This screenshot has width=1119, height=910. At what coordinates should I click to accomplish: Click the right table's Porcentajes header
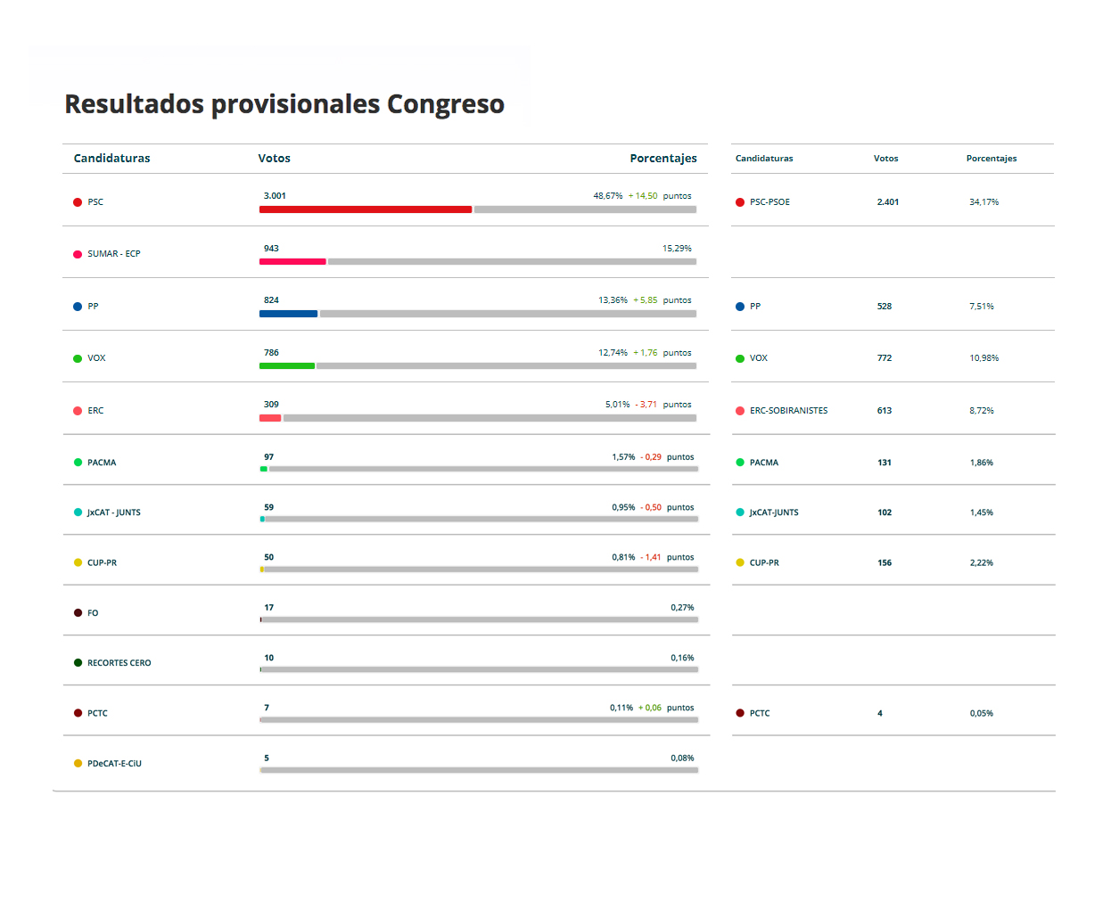coord(991,159)
